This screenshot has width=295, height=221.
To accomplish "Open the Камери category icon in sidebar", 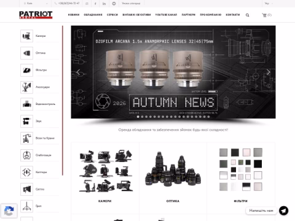I will (x=26, y=36).
